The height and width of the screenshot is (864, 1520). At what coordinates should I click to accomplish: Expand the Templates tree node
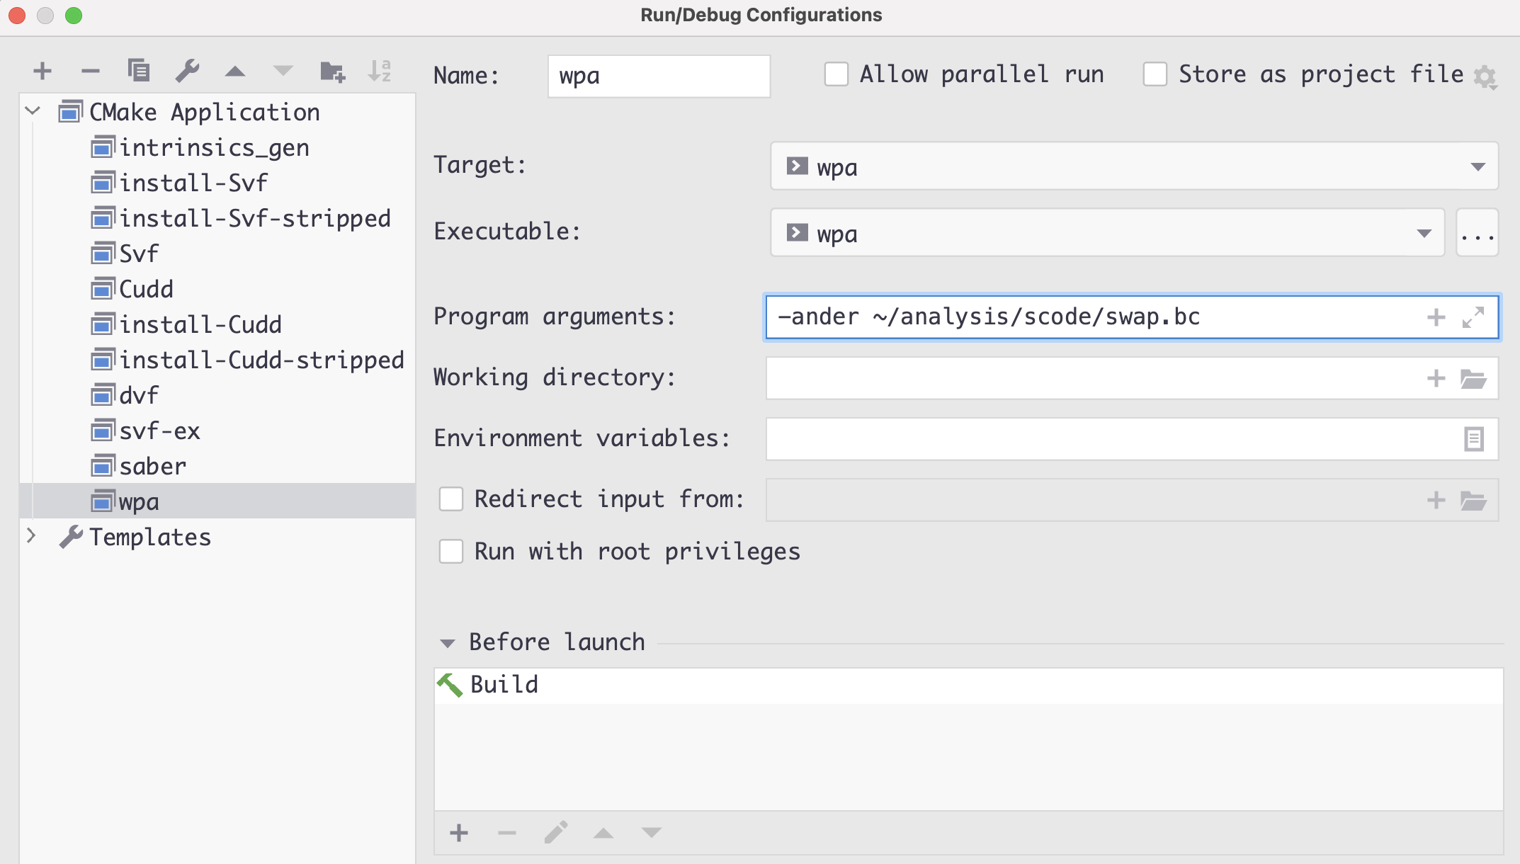(31, 536)
